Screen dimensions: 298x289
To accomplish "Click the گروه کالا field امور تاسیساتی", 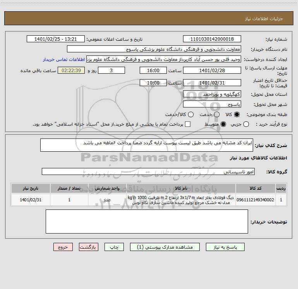I will (148, 171).
